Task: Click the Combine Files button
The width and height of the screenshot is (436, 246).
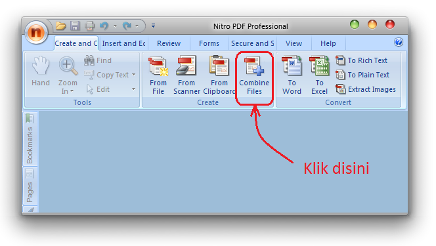Action: pyautogui.click(x=254, y=75)
